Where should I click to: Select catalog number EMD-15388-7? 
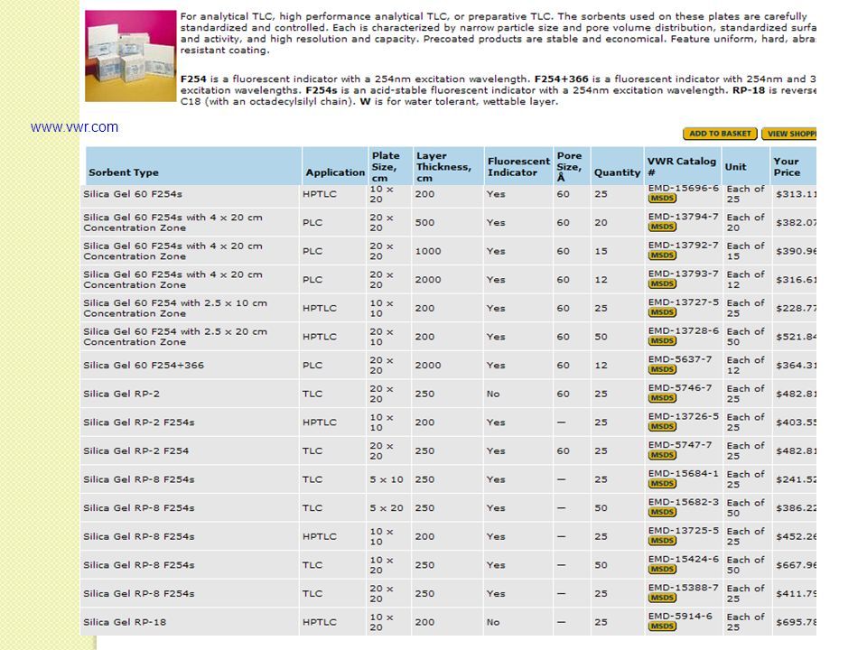pos(684,588)
